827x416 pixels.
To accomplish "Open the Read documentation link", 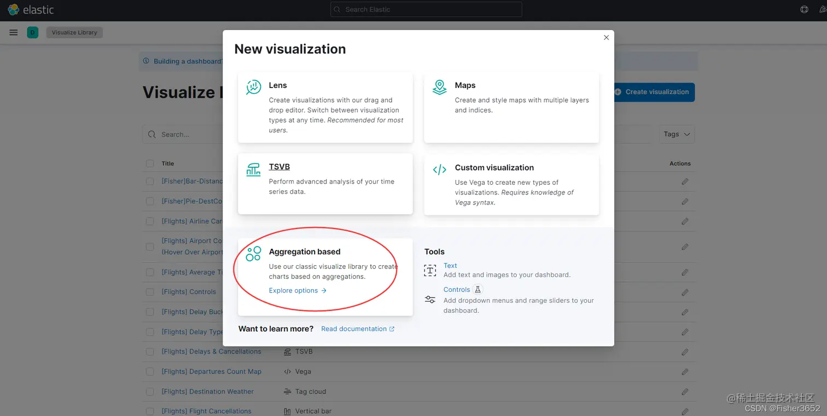I will 358,329.
